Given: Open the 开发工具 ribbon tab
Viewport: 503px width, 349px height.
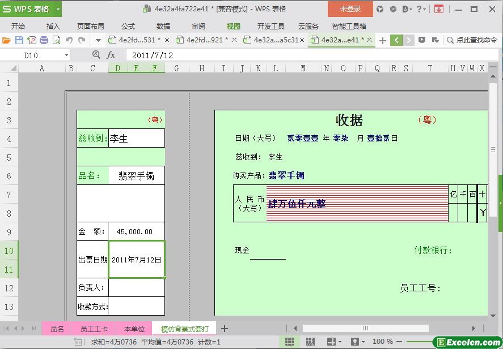Looking at the screenshot, I should pyautogui.click(x=271, y=26).
